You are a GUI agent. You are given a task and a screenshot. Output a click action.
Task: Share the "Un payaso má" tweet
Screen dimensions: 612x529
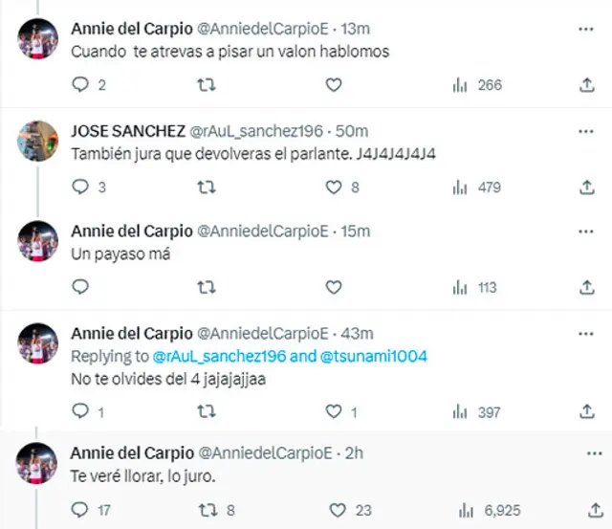pyautogui.click(x=586, y=287)
